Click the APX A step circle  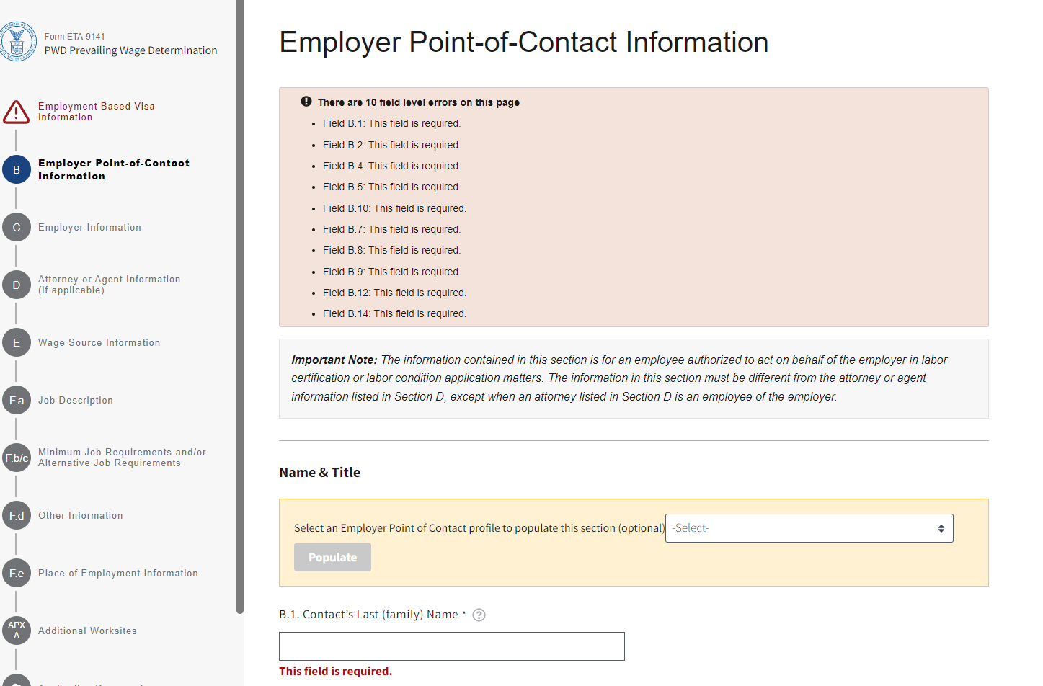click(x=17, y=631)
